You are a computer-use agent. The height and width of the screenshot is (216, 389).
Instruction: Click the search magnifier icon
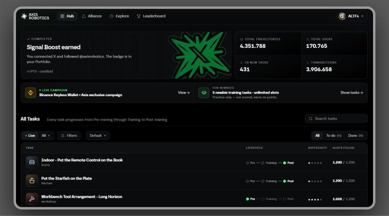311,119
